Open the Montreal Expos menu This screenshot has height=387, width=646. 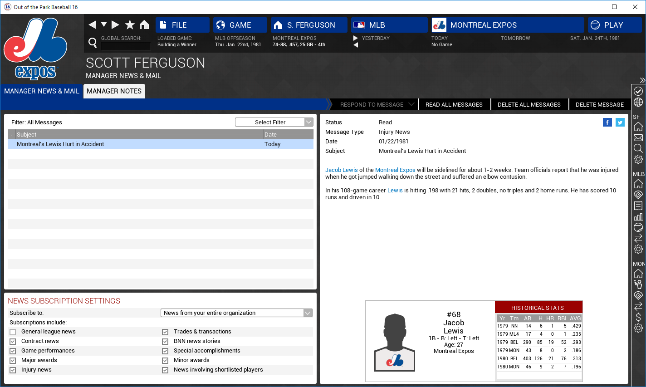click(508, 25)
